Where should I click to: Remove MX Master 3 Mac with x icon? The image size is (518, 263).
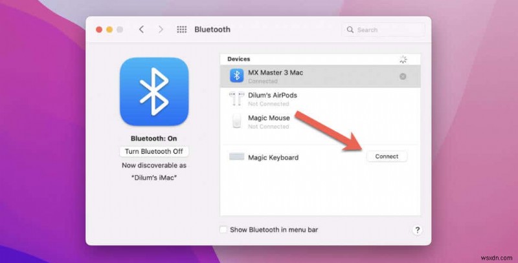tap(403, 76)
